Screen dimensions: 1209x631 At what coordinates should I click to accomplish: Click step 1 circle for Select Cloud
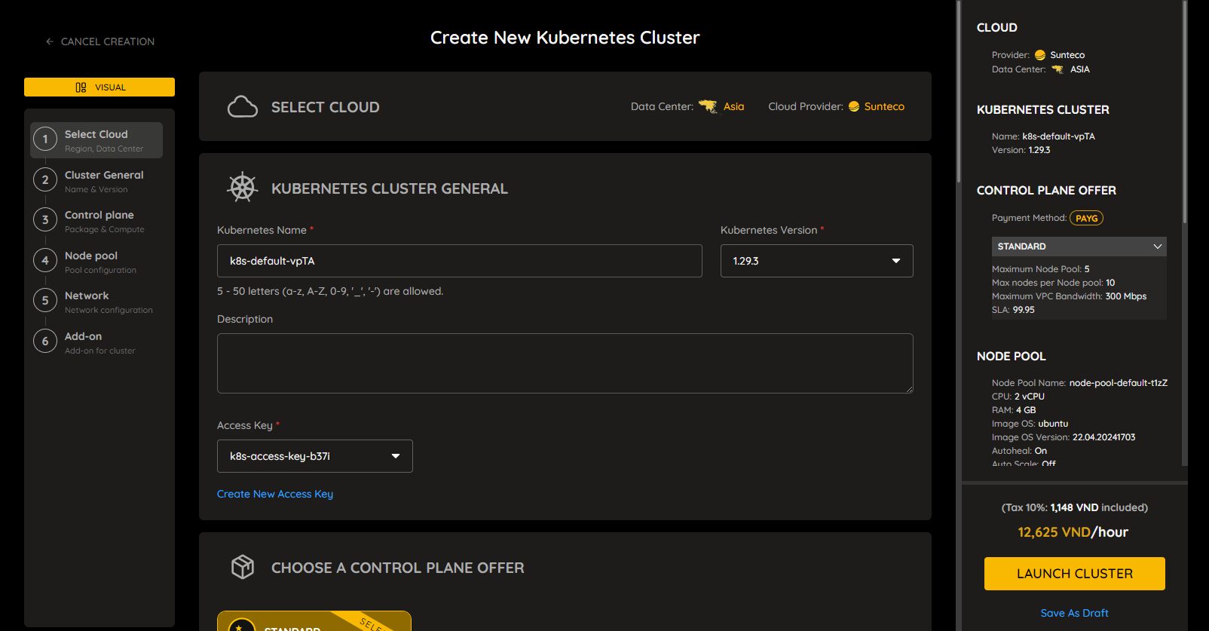[x=45, y=139]
